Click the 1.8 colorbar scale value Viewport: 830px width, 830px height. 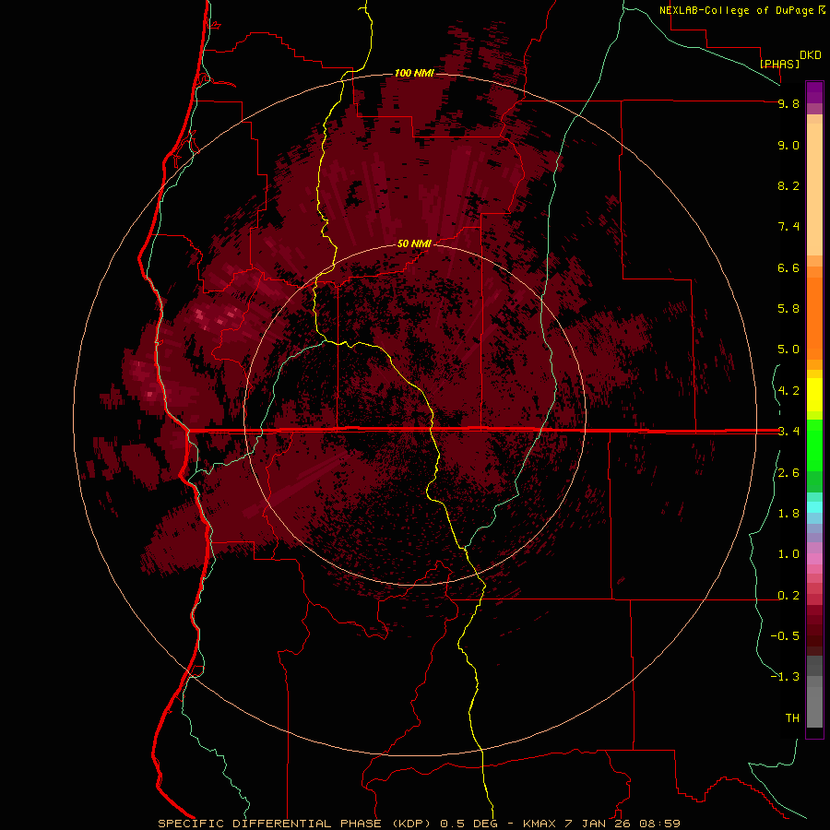pos(788,514)
